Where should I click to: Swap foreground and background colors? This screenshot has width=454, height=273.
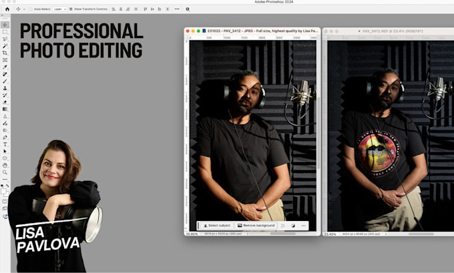pyautogui.click(x=7, y=186)
